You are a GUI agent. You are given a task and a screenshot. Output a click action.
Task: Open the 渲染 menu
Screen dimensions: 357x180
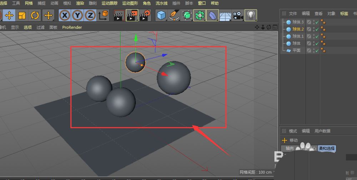click(x=80, y=3)
